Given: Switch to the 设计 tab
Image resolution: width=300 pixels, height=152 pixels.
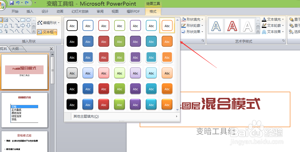Looking at the screenshot, I should [45, 12].
